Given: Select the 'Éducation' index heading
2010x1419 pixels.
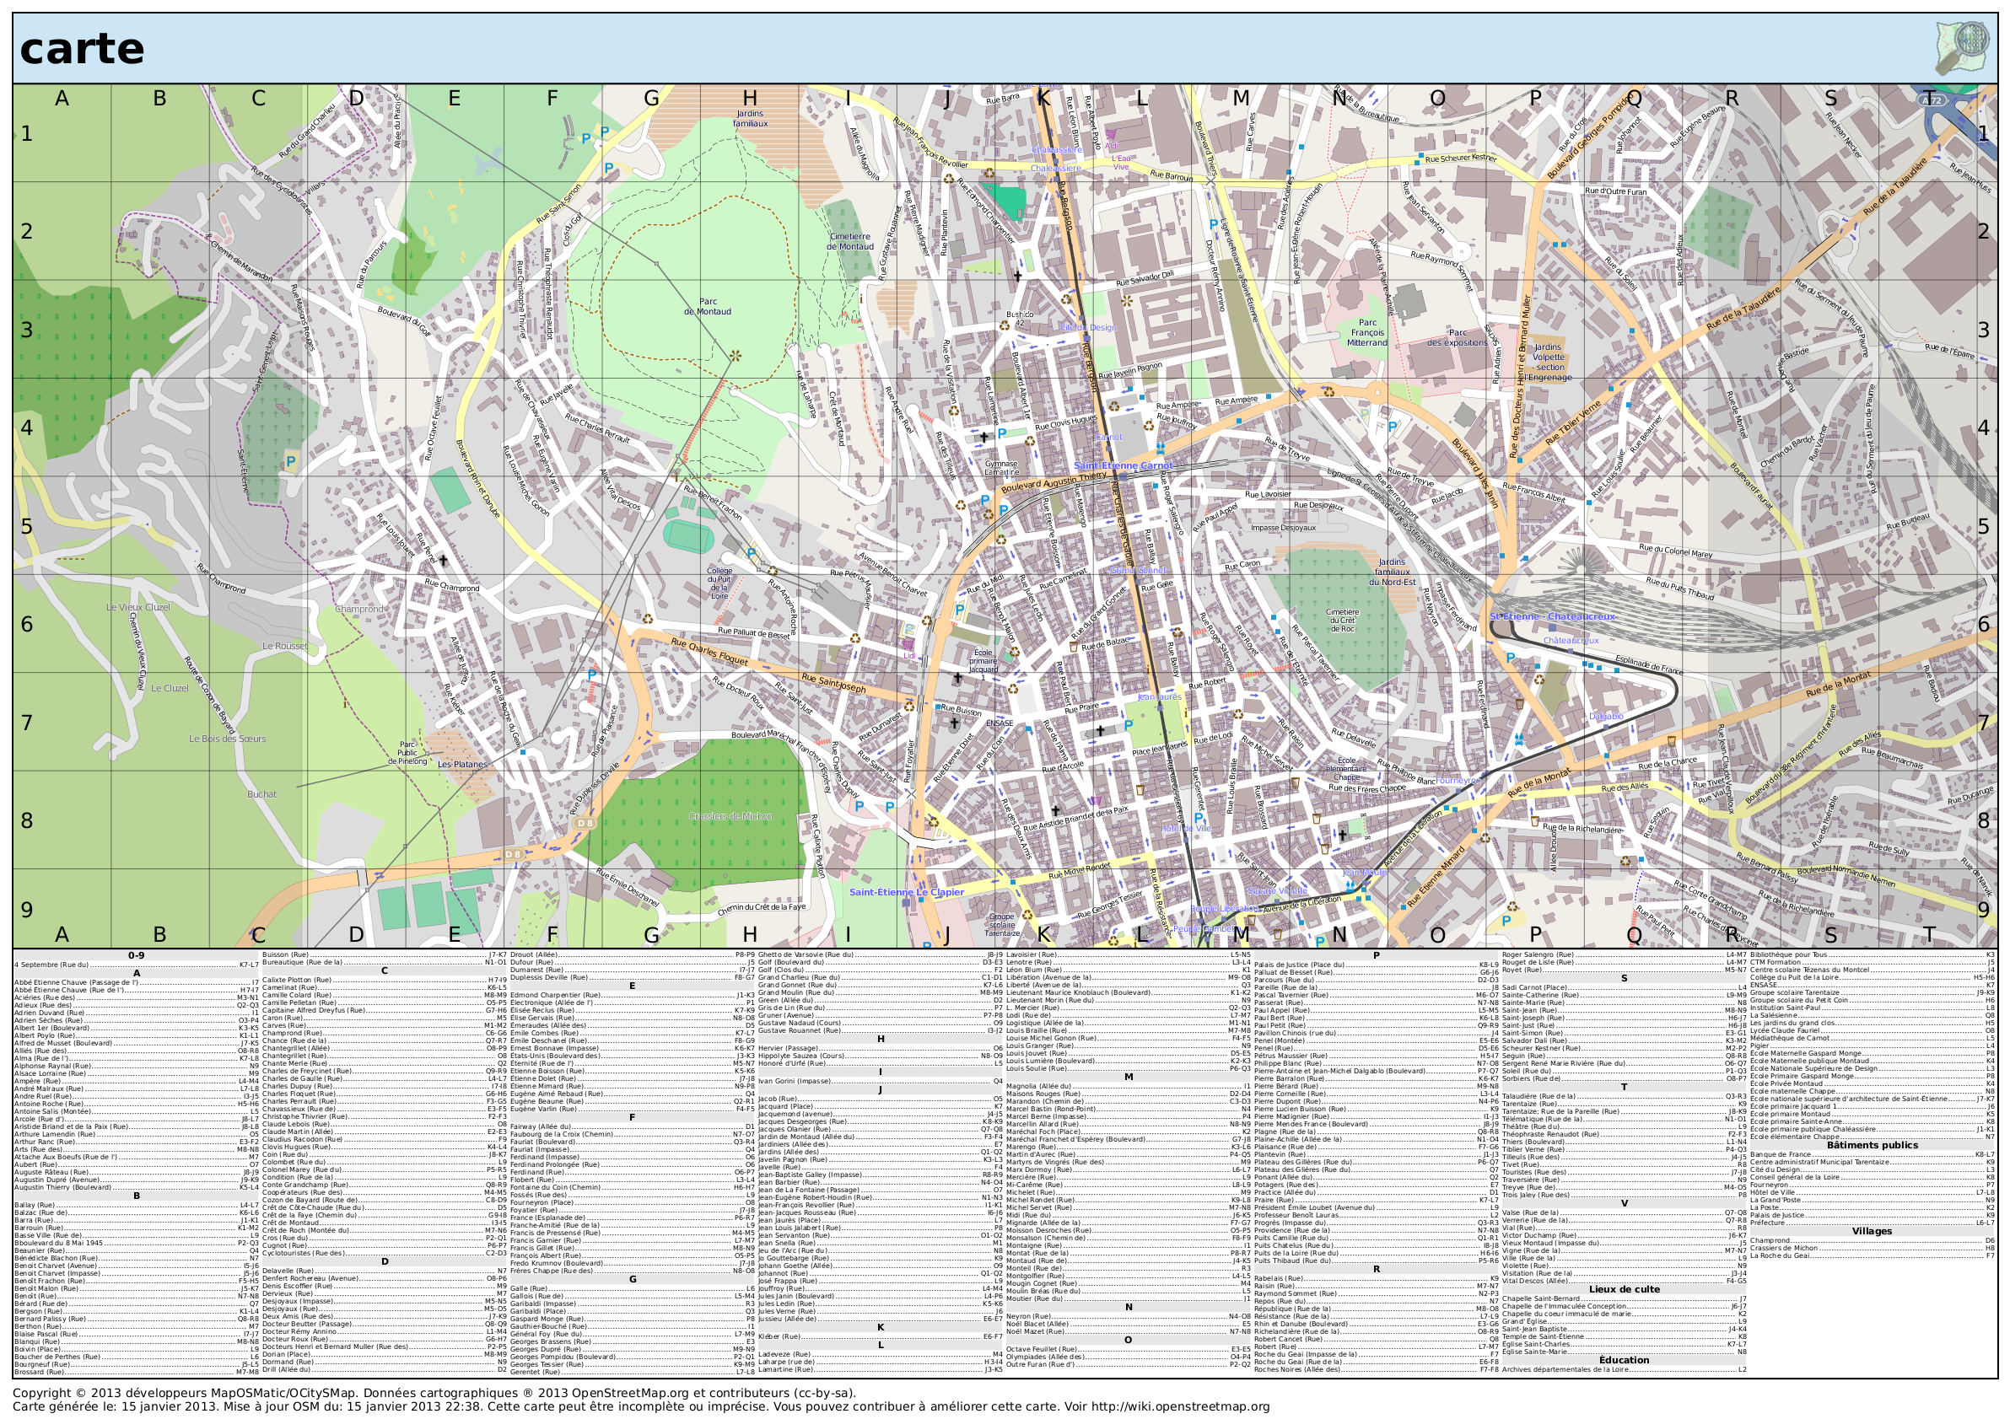Looking at the screenshot, I should 1624,1359.
